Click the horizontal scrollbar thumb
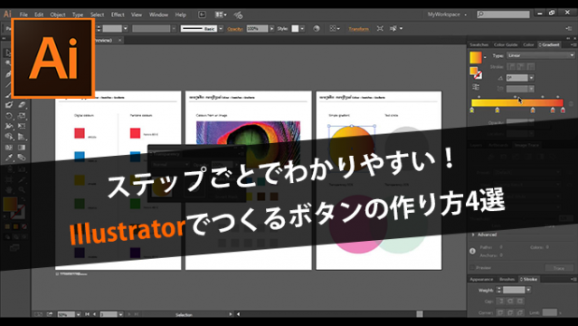Image resolution: width=578 pixels, height=326 pixels. coord(420,314)
